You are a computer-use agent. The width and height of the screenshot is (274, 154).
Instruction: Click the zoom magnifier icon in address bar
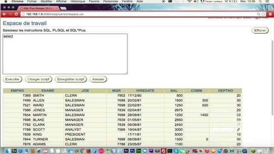click(x=259, y=14)
